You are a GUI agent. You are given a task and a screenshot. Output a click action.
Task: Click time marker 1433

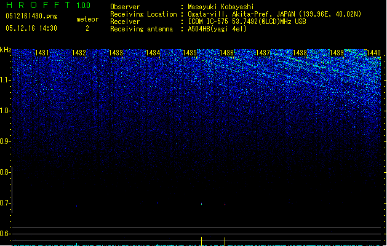pyautogui.click(x=116, y=52)
